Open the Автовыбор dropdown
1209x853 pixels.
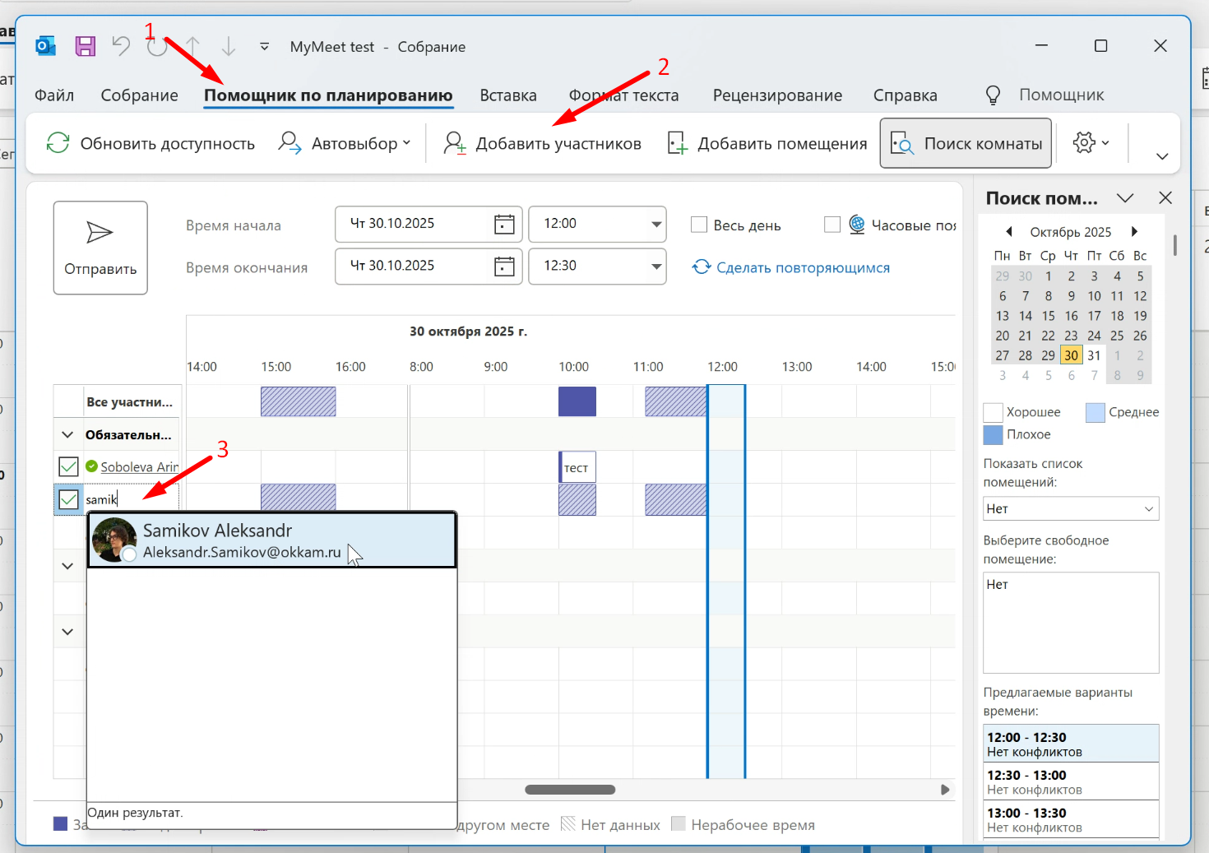point(344,143)
